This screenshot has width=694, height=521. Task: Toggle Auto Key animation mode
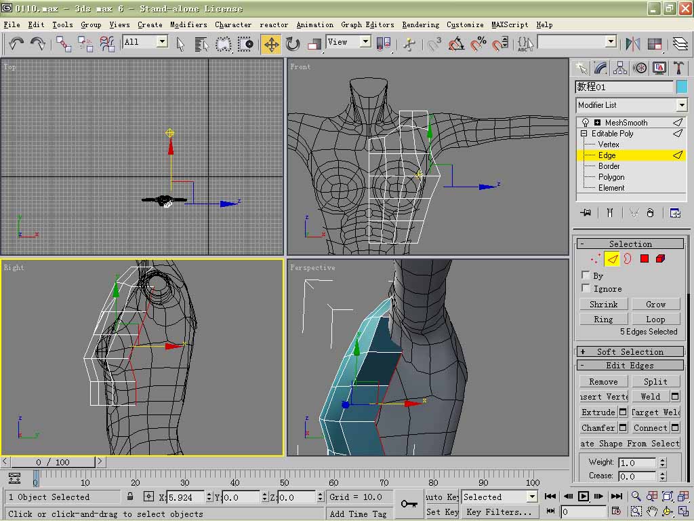pyautogui.click(x=442, y=497)
